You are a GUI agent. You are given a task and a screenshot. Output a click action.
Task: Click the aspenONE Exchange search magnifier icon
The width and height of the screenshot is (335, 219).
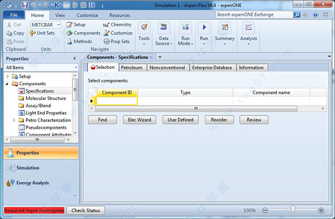pyautogui.click(x=297, y=14)
